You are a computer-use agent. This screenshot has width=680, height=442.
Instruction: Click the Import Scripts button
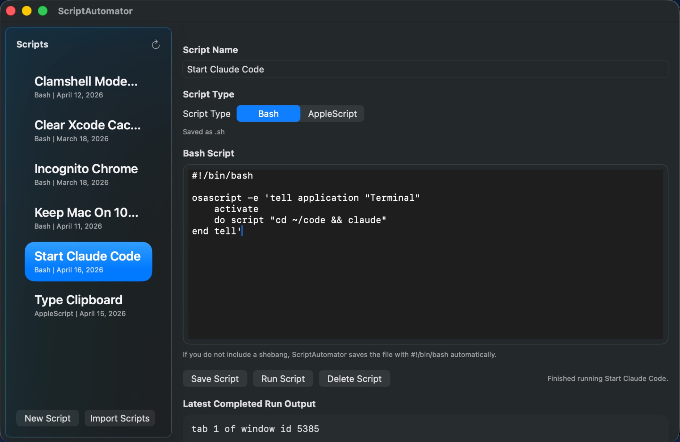120,418
